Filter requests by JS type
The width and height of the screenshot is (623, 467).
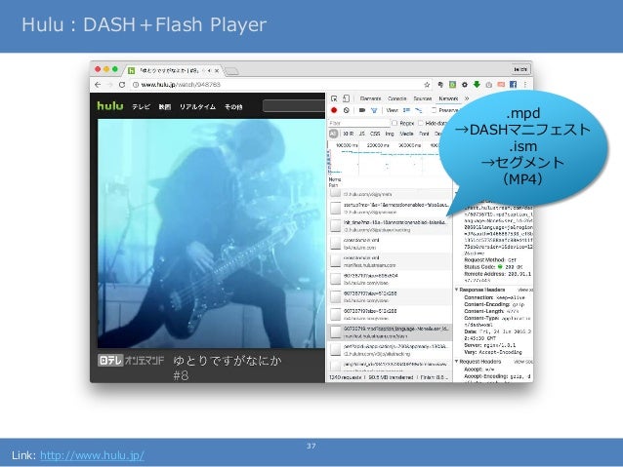click(361, 134)
